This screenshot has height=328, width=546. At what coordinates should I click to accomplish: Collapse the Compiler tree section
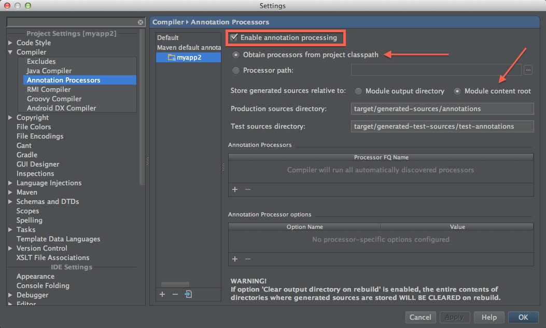(10, 52)
